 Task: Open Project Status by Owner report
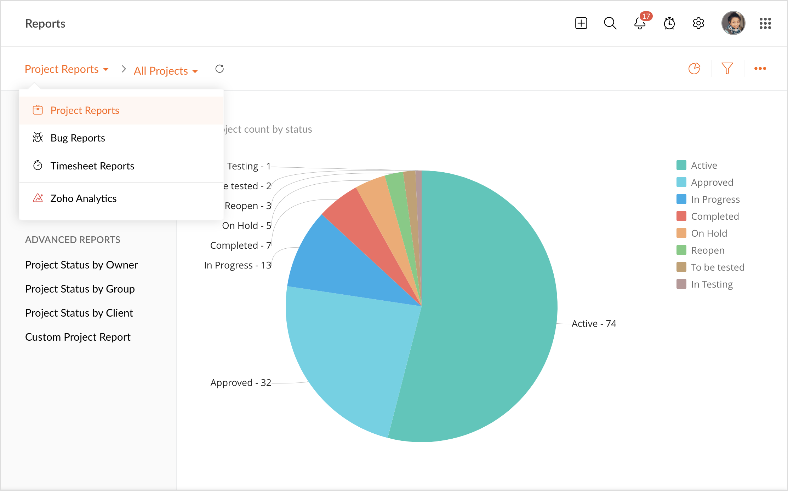pos(81,265)
